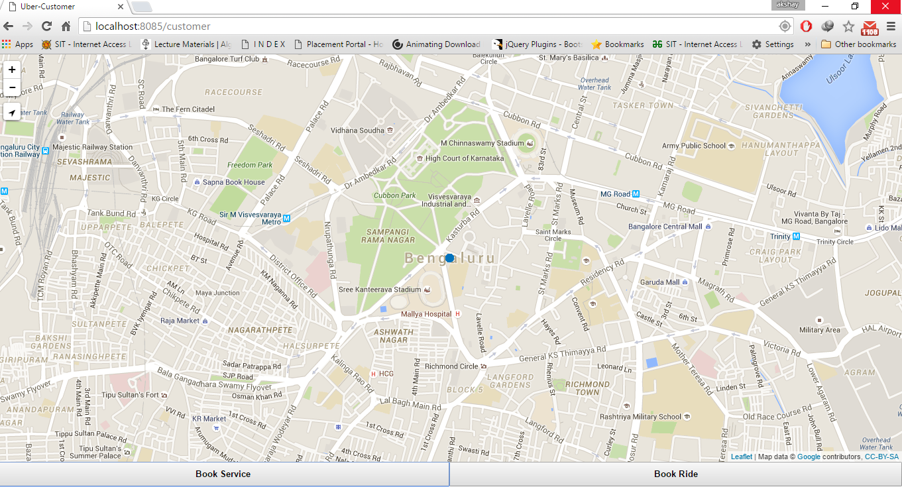Zoom in the map with plus button

pos(12,70)
